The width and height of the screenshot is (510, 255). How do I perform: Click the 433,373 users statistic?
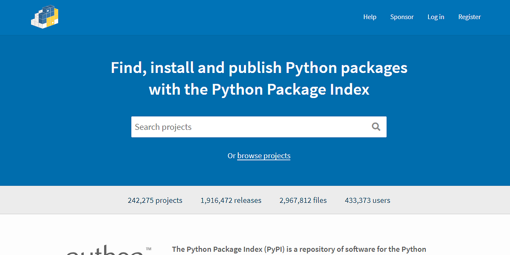[367, 200]
